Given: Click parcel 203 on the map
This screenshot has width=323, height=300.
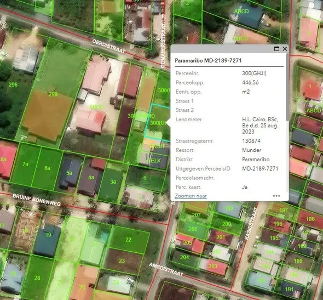Looking at the screenshot, I should coord(213,266).
